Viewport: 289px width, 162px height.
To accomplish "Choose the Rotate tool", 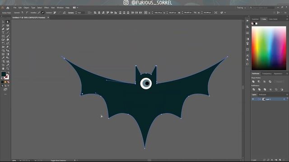I will (3, 43).
